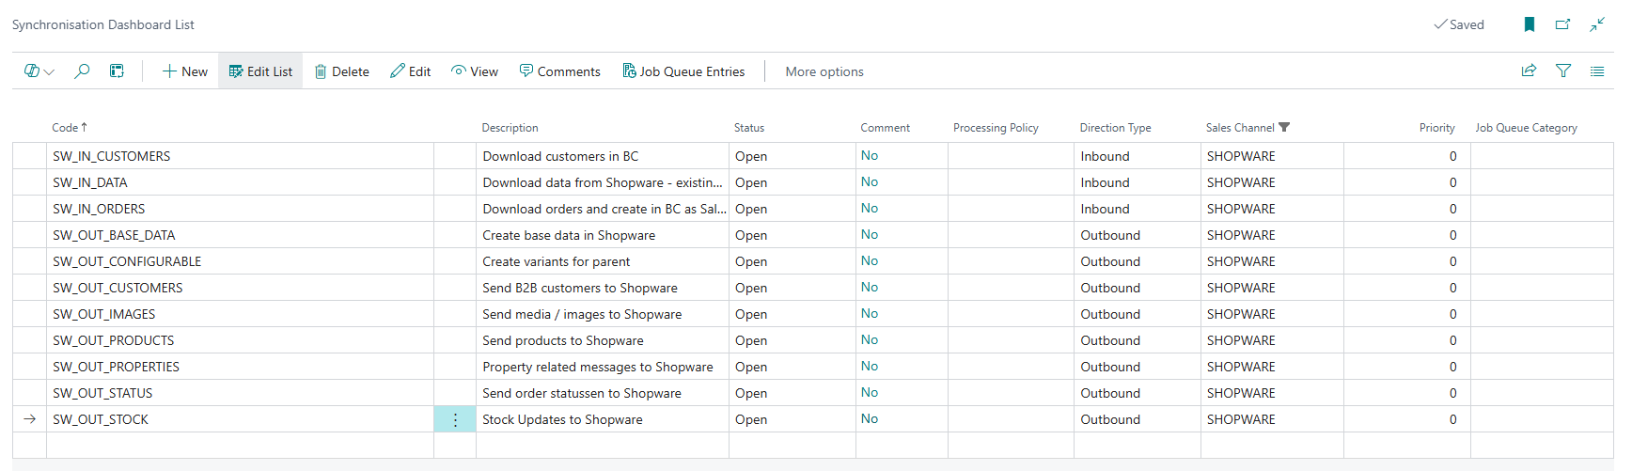The image size is (1632, 471).
Task: Open filtered Sales Channel column header
Action: click(1248, 128)
